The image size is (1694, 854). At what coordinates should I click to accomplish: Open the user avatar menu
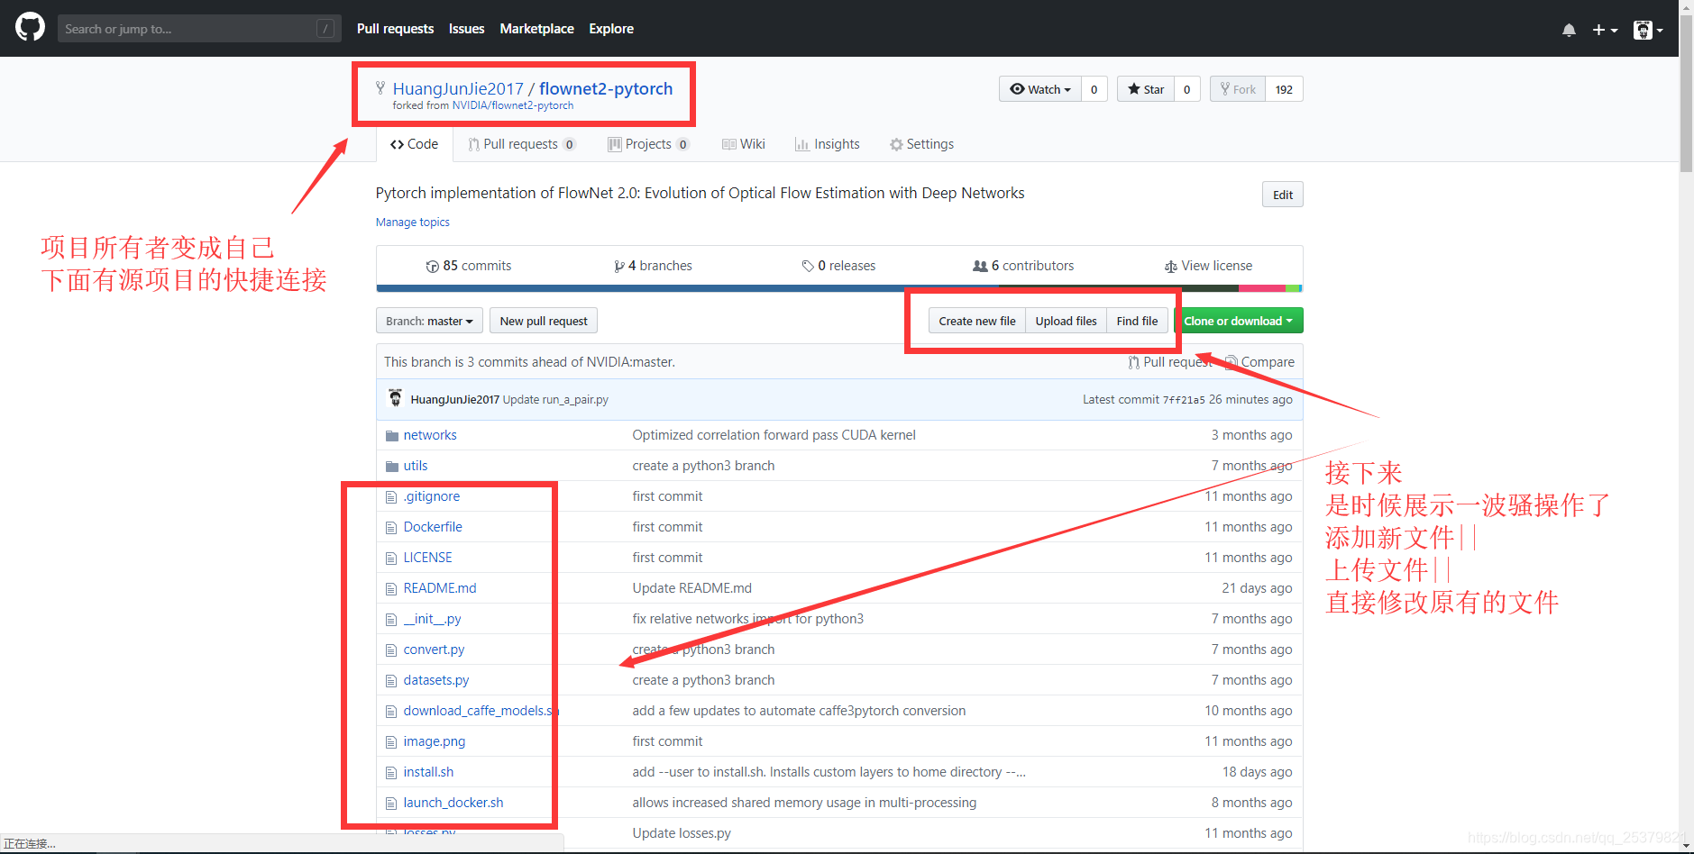[1648, 30]
